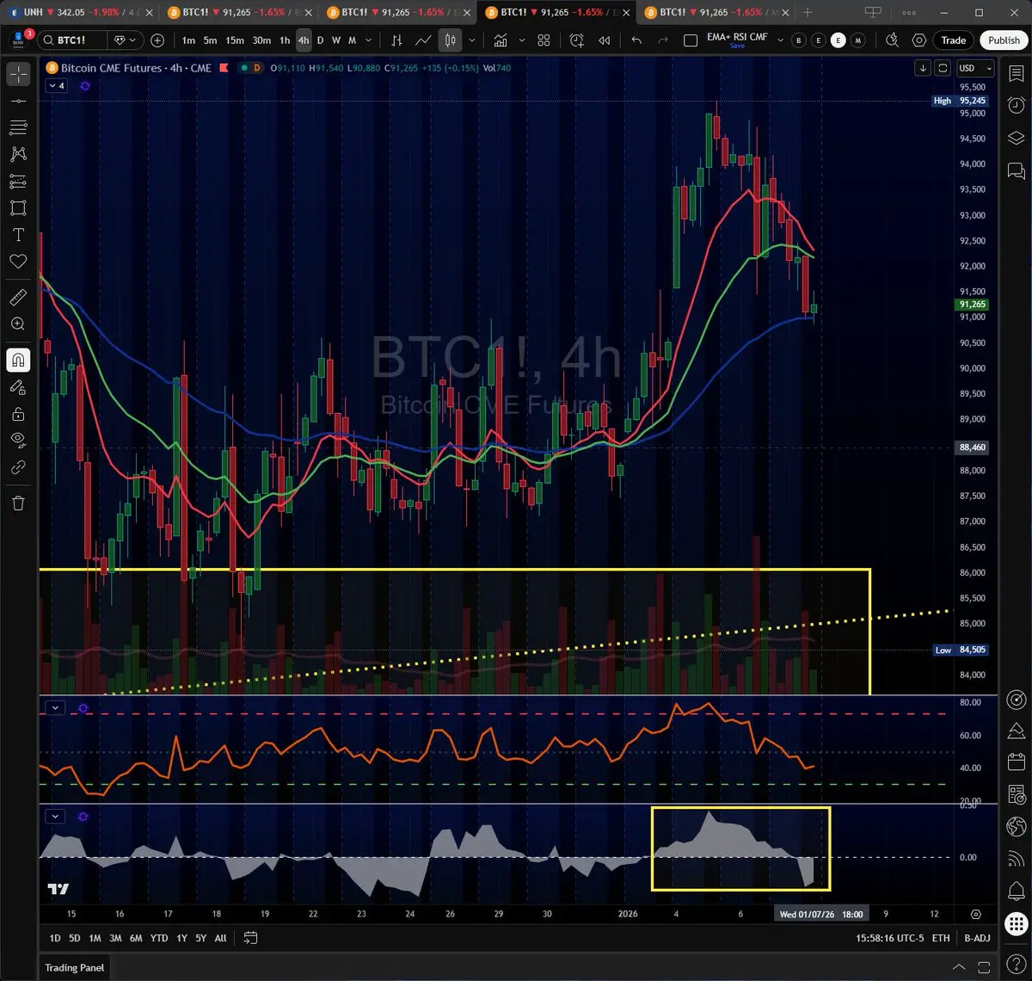The width and height of the screenshot is (1032, 981).
Task: Show All data range
Action: (221, 938)
